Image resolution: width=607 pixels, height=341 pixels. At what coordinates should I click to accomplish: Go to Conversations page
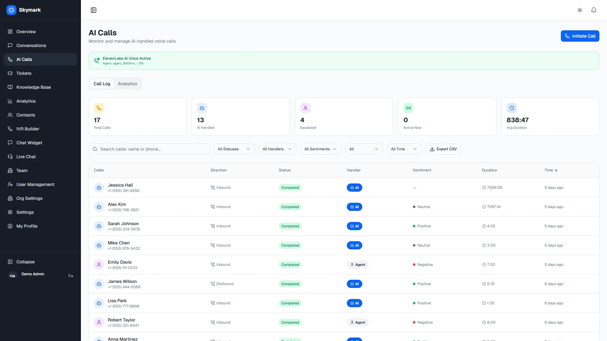click(40, 45)
